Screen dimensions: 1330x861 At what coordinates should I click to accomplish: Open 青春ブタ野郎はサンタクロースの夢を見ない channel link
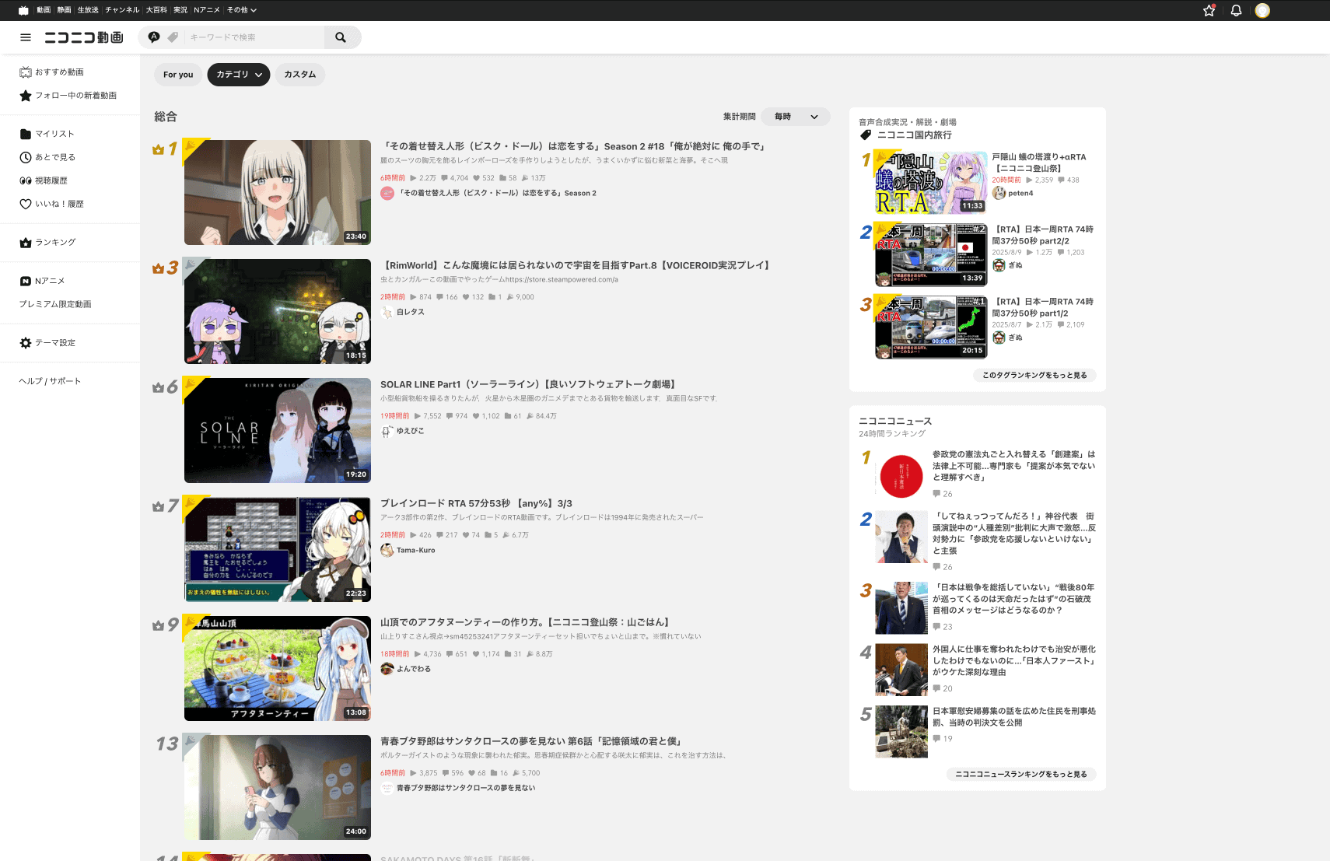(466, 788)
